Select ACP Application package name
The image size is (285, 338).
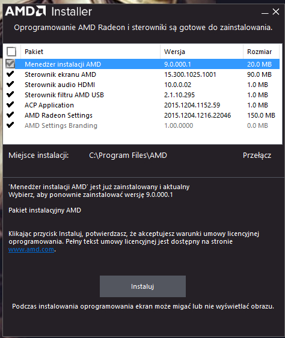[x=49, y=105]
